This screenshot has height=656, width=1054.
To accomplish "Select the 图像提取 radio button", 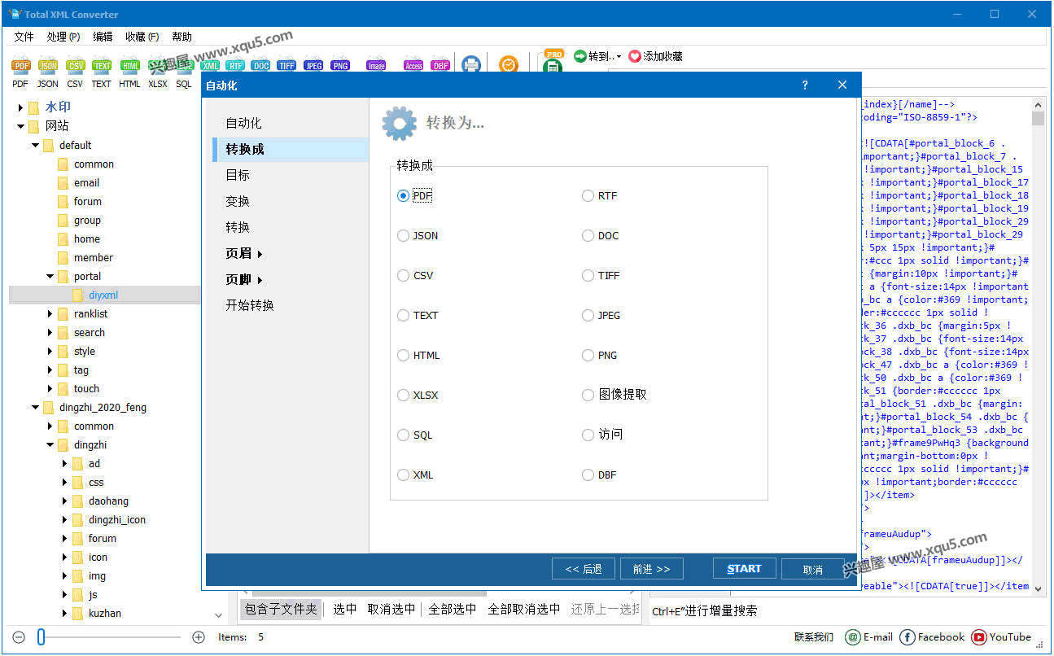I will coord(588,396).
